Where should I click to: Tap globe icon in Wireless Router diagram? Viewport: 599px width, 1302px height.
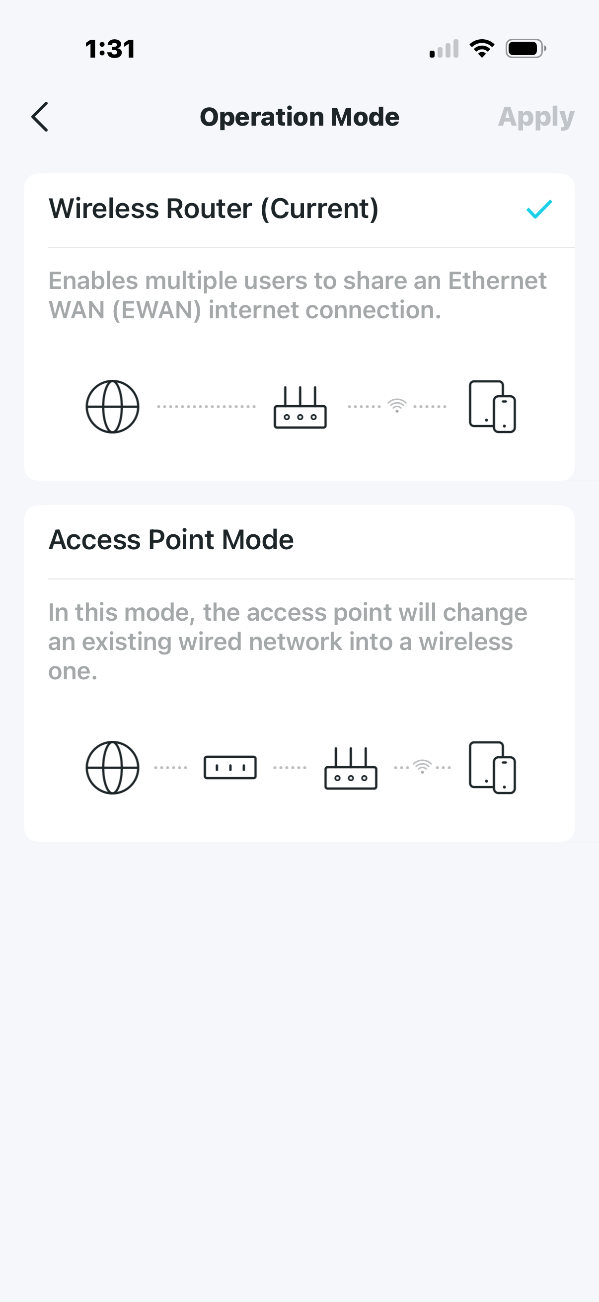pyautogui.click(x=112, y=407)
